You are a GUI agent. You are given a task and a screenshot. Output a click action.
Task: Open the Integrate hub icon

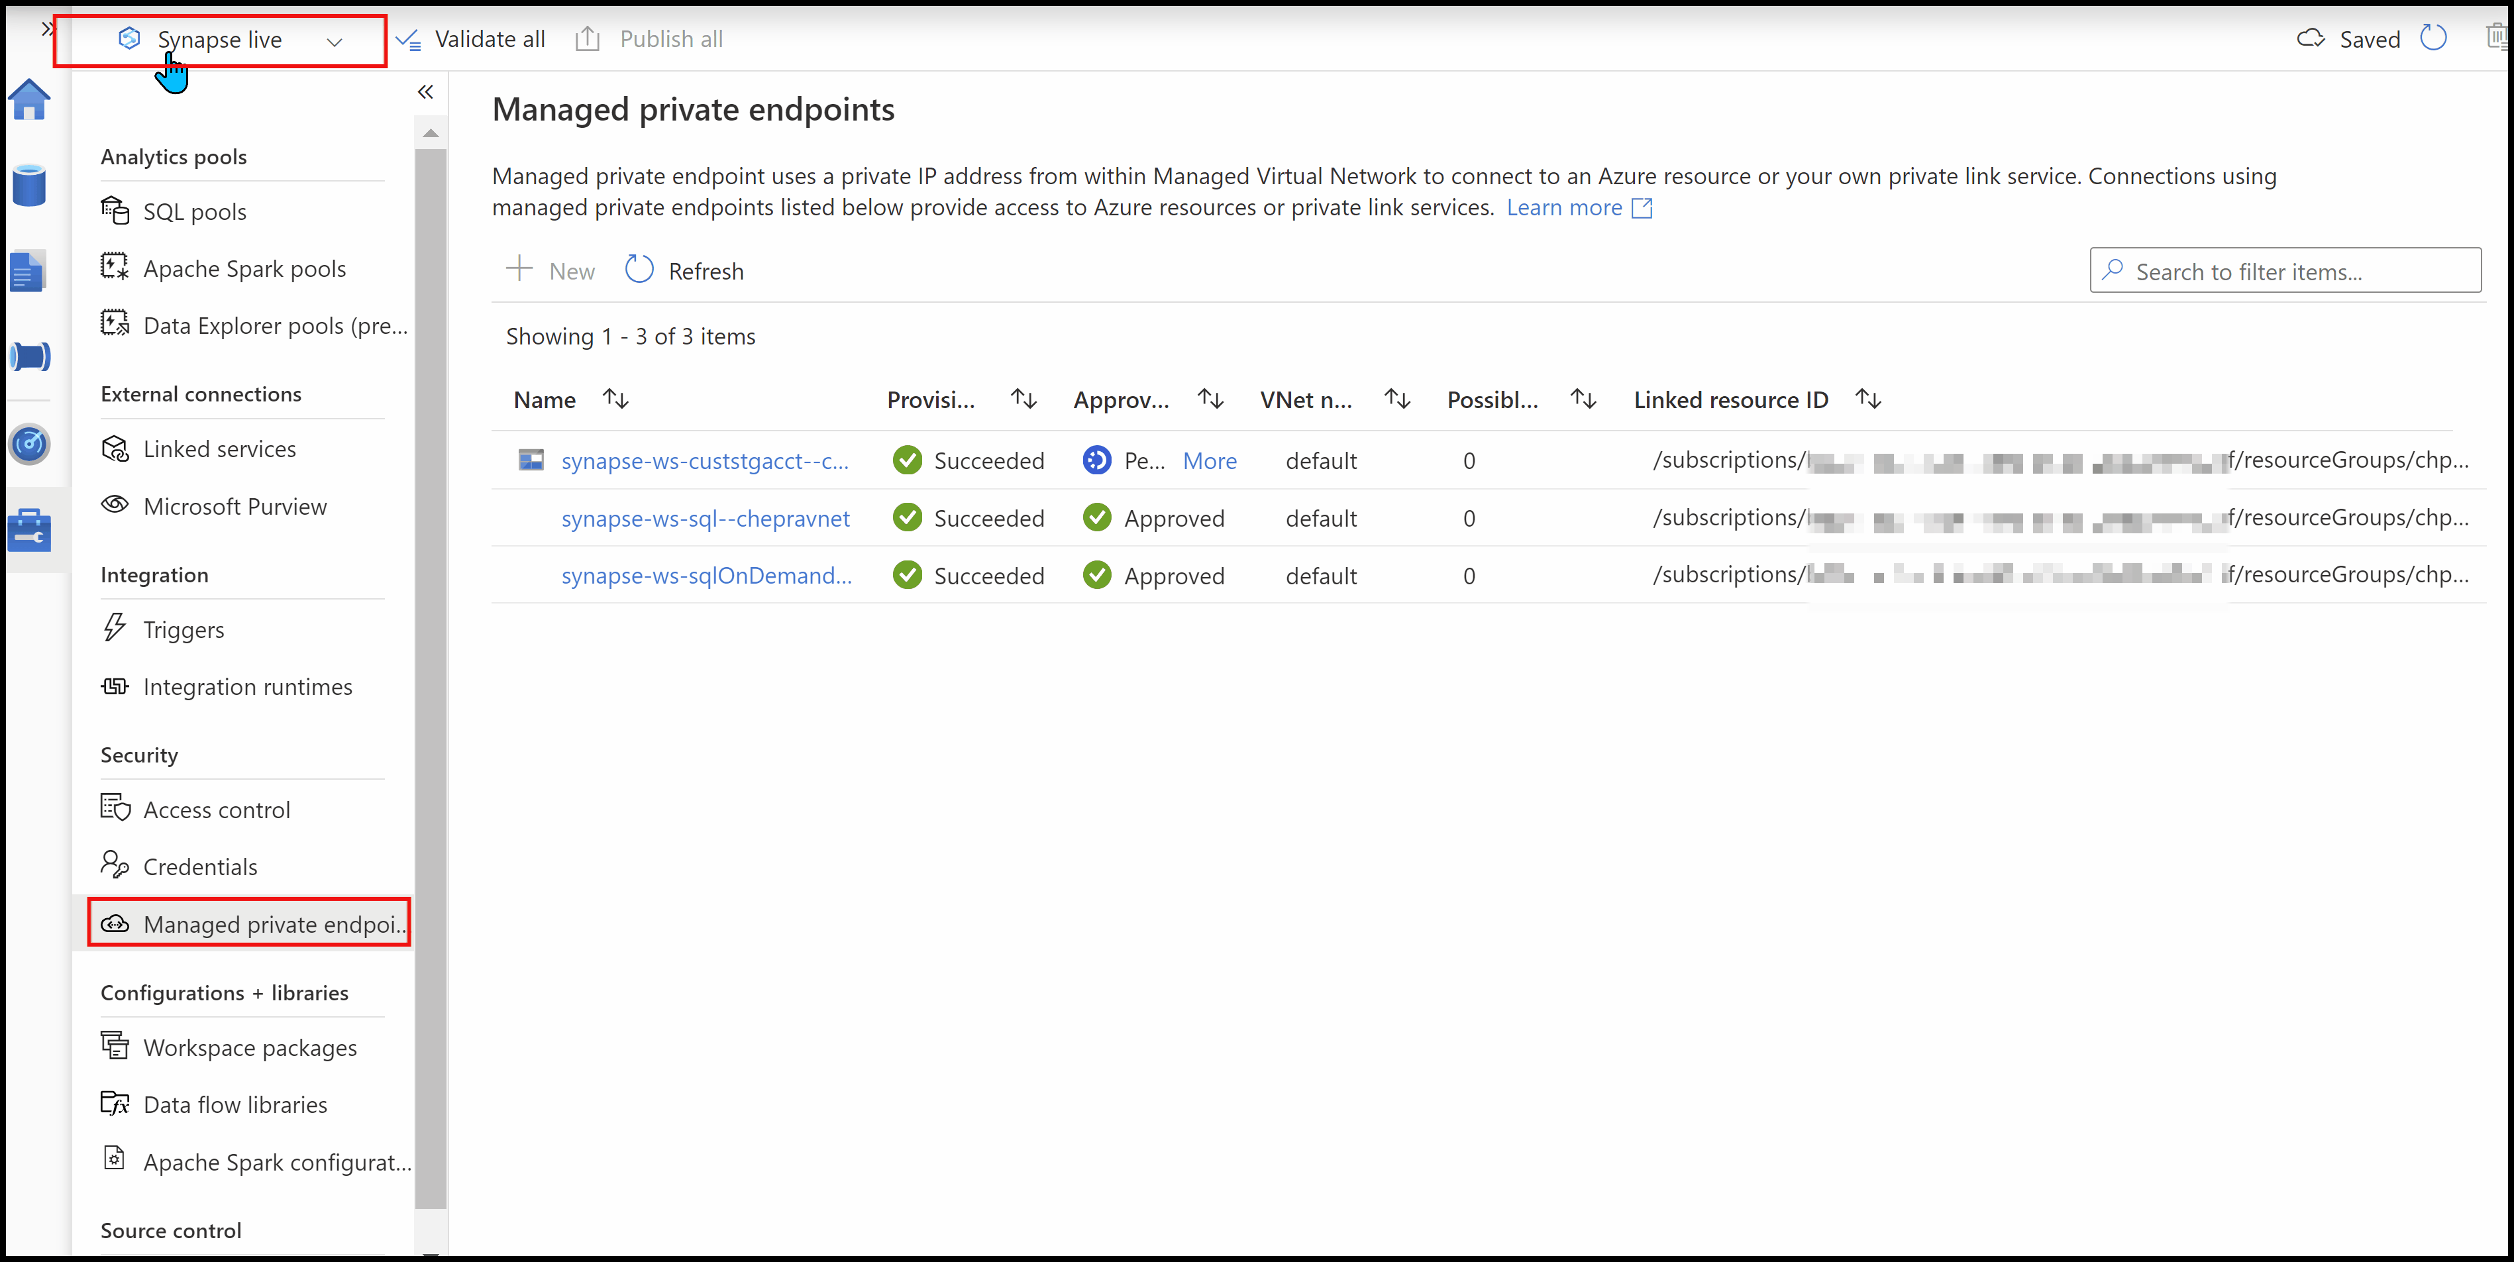pos(30,356)
